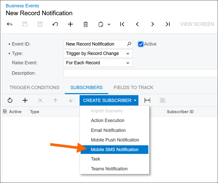Navigate to the next record
Image resolution: width=218 pixels, height=183 pixels.
(152, 24)
